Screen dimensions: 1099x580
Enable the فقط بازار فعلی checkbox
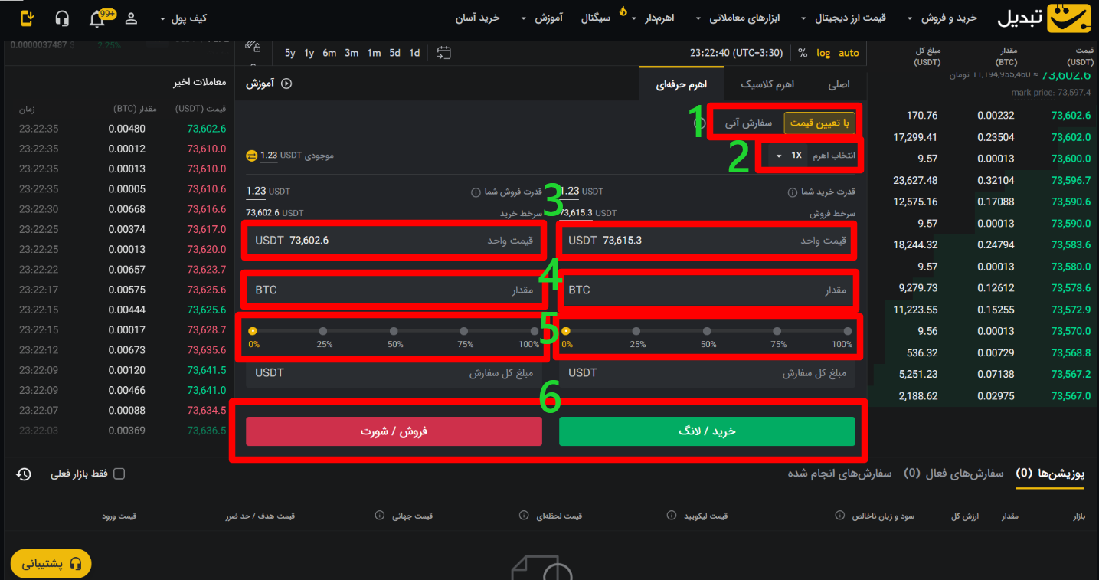pyautogui.click(x=119, y=474)
